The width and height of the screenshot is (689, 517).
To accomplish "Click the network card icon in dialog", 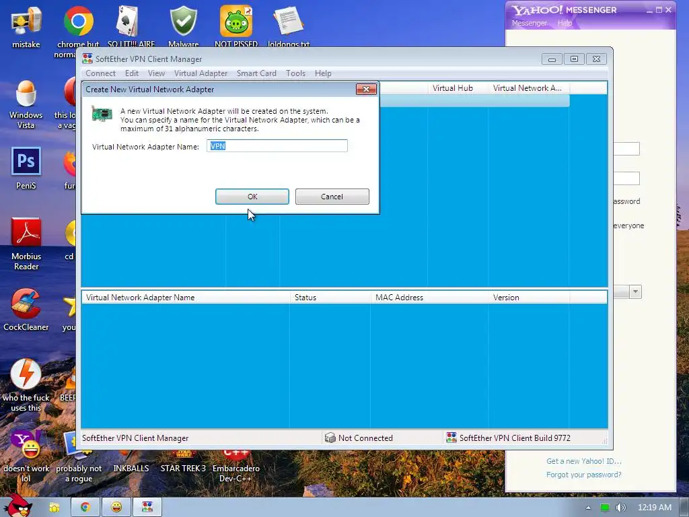I will pos(102,113).
